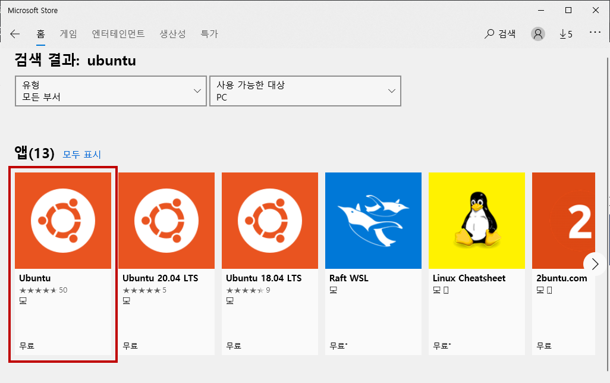Click the Linux Cheatsheet title

[469, 278]
